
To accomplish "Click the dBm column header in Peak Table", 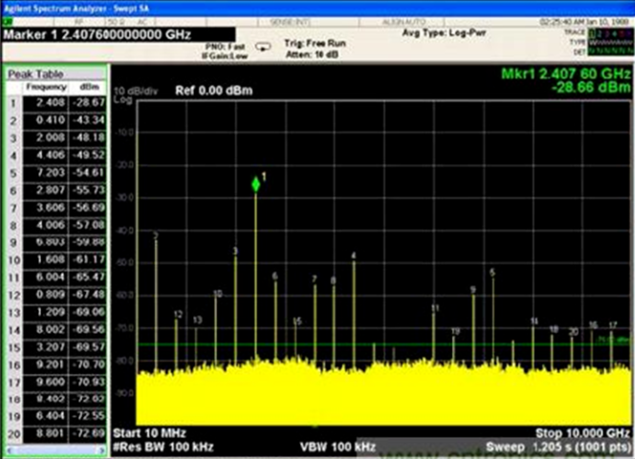I will (x=90, y=86).
